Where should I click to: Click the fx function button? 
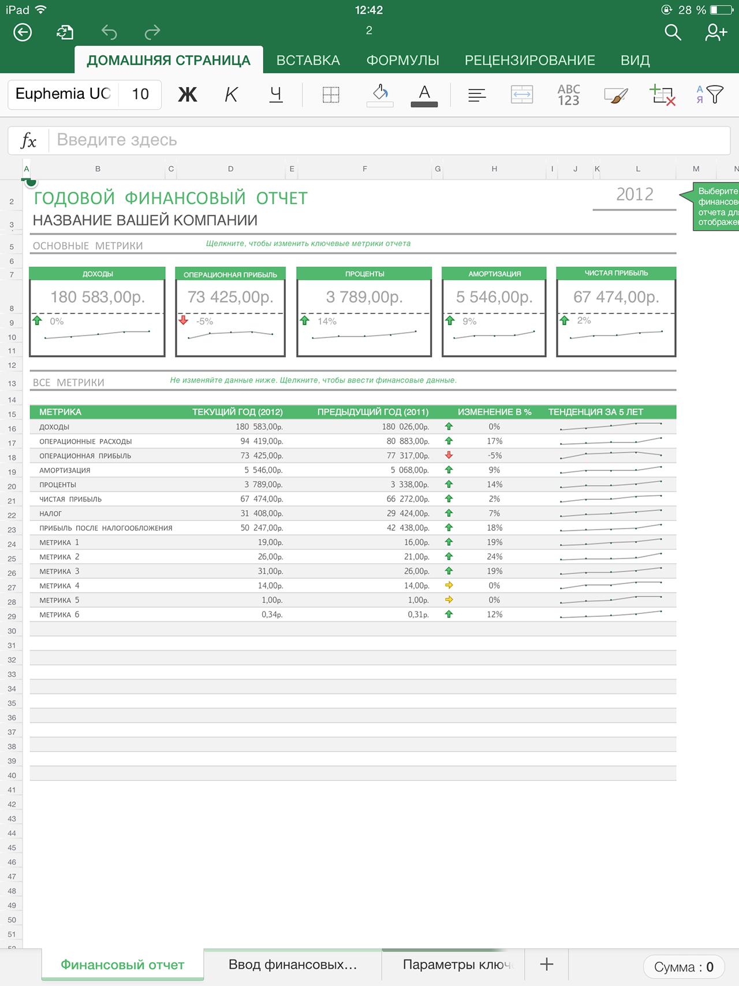point(28,140)
